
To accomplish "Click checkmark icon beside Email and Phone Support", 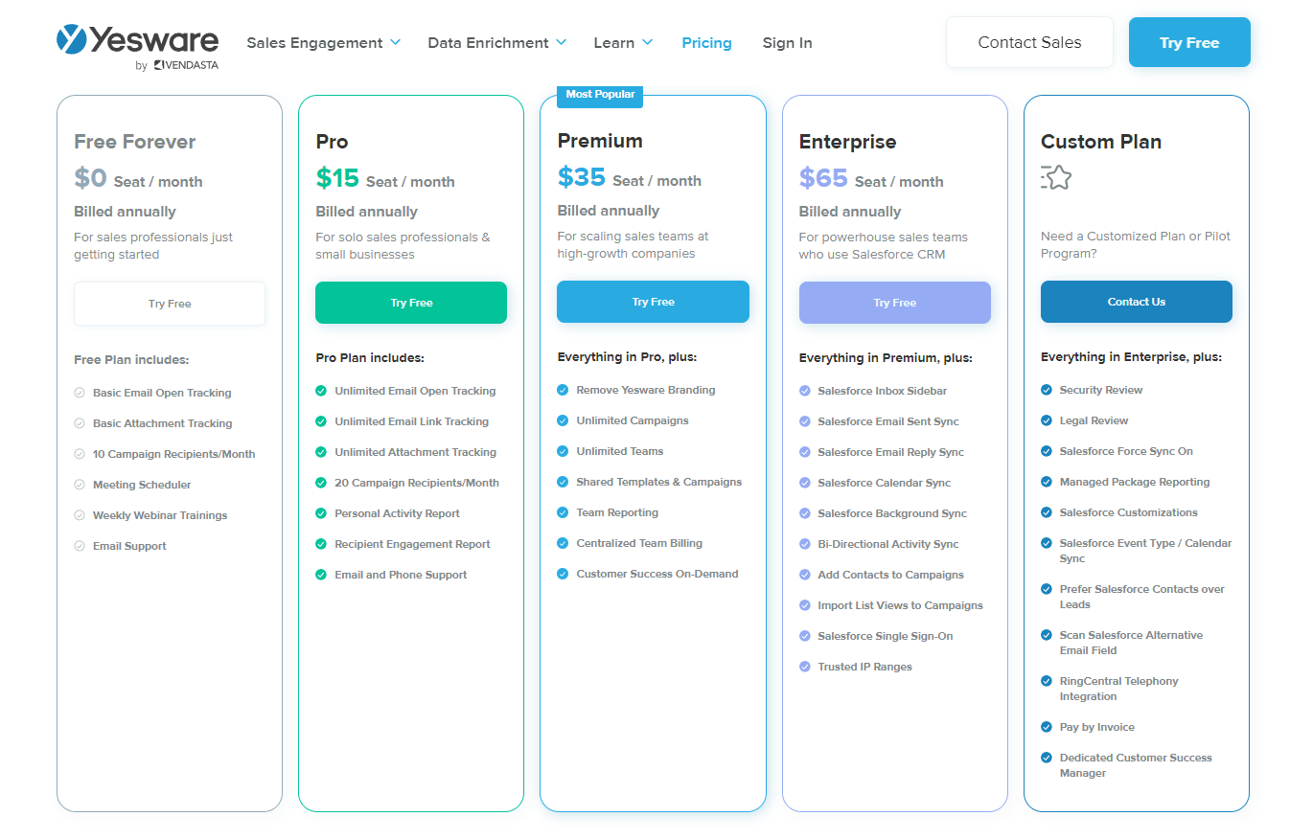I will (x=321, y=575).
